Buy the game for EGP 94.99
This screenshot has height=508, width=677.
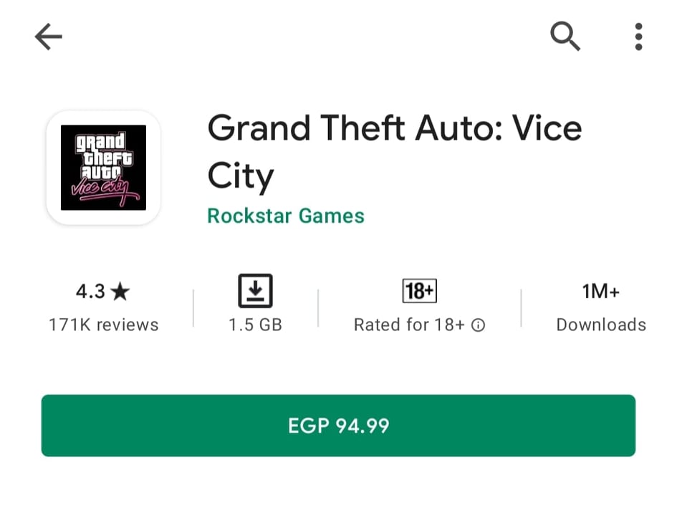click(338, 426)
